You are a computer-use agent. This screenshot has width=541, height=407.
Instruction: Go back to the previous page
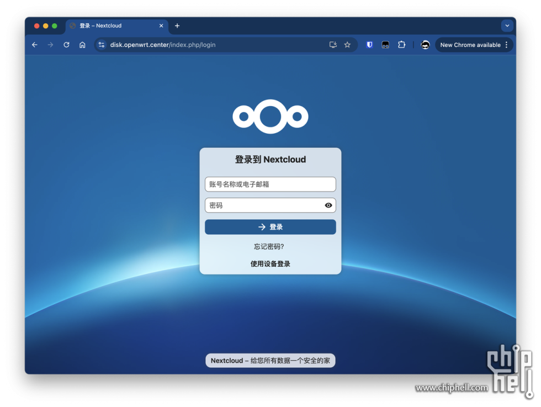pyautogui.click(x=34, y=45)
